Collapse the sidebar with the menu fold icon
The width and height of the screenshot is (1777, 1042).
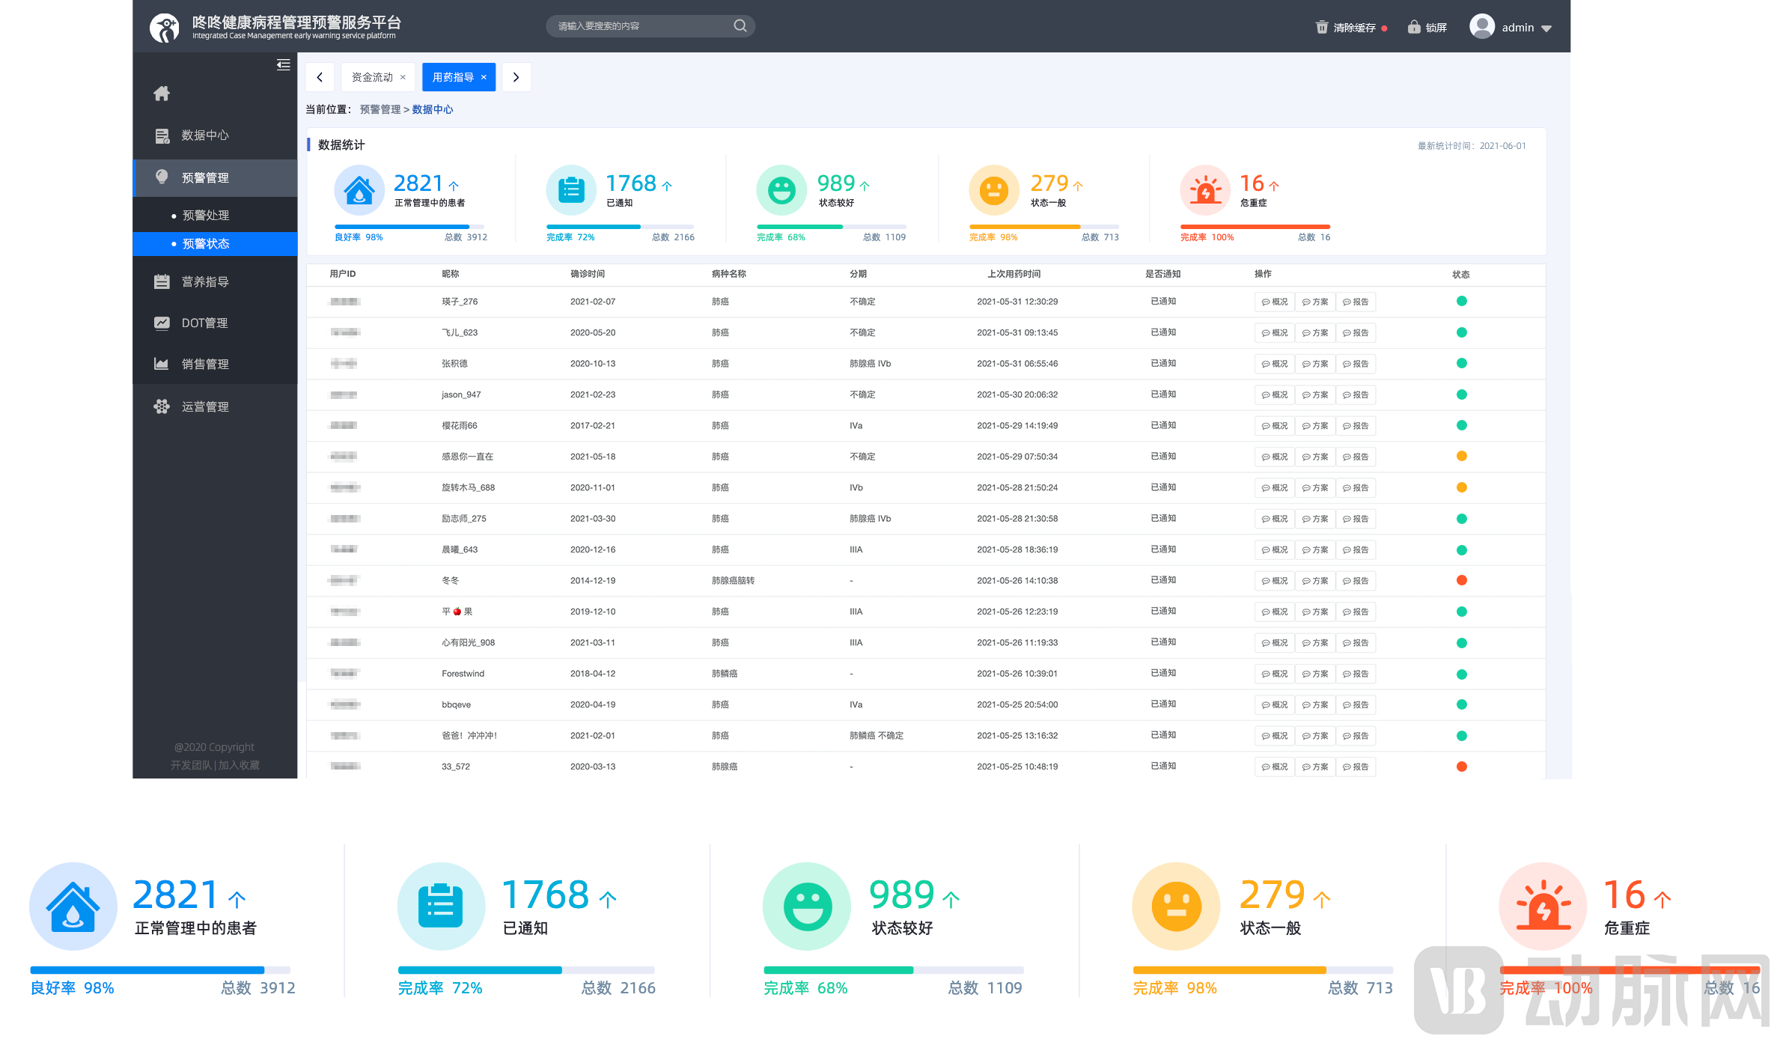[x=283, y=65]
